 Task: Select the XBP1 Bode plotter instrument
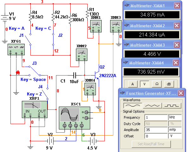point(34,109)
